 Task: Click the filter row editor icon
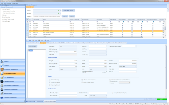tap(27, 22)
